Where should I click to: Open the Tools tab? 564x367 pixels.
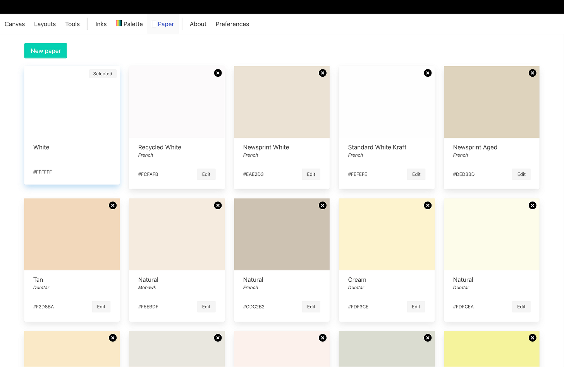[72, 24]
